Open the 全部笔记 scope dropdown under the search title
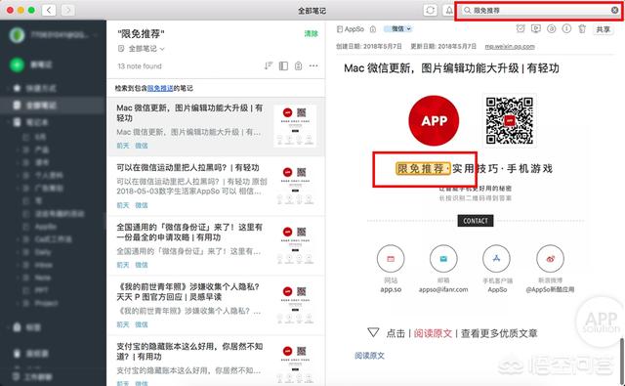 tap(142, 49)
